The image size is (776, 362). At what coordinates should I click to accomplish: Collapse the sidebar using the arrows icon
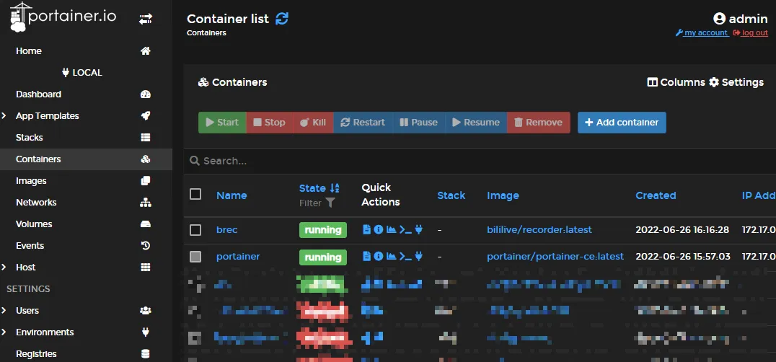(145, 19)
